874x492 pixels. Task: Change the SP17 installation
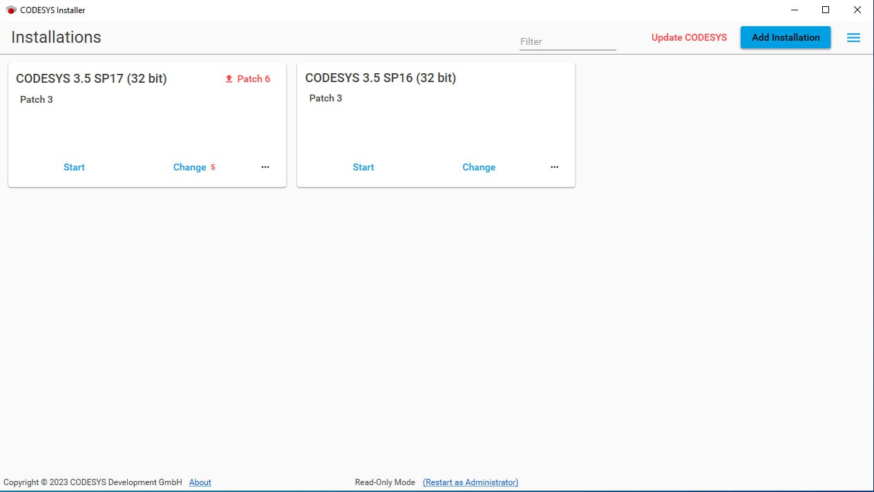coord(189,167)
